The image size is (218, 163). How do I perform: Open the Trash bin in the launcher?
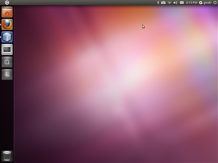click(x=7, y=156)
